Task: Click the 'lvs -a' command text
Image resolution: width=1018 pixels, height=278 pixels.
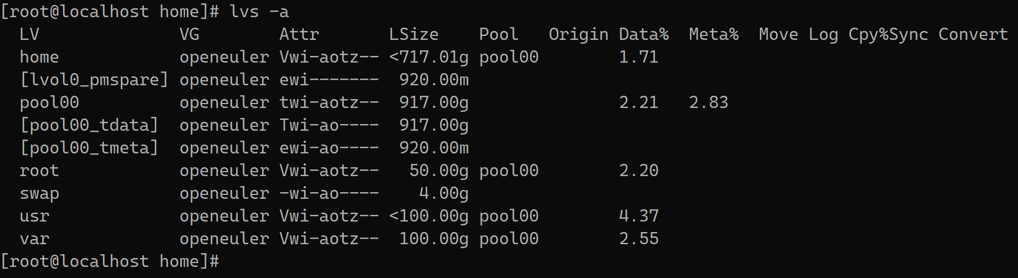Action: click(259, 12)
